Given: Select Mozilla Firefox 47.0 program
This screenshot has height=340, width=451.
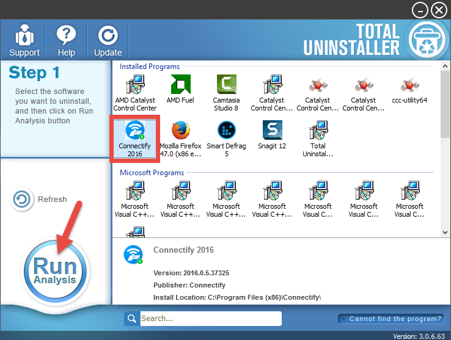Looking at the screenshot, I should click(181, 139).
